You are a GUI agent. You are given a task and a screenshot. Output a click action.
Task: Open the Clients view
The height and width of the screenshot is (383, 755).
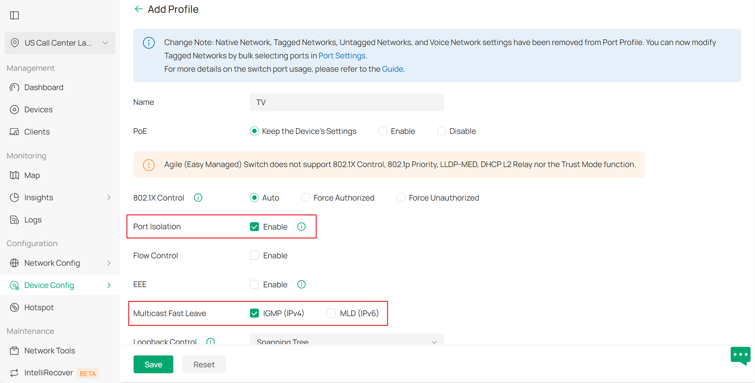(37, 132)
